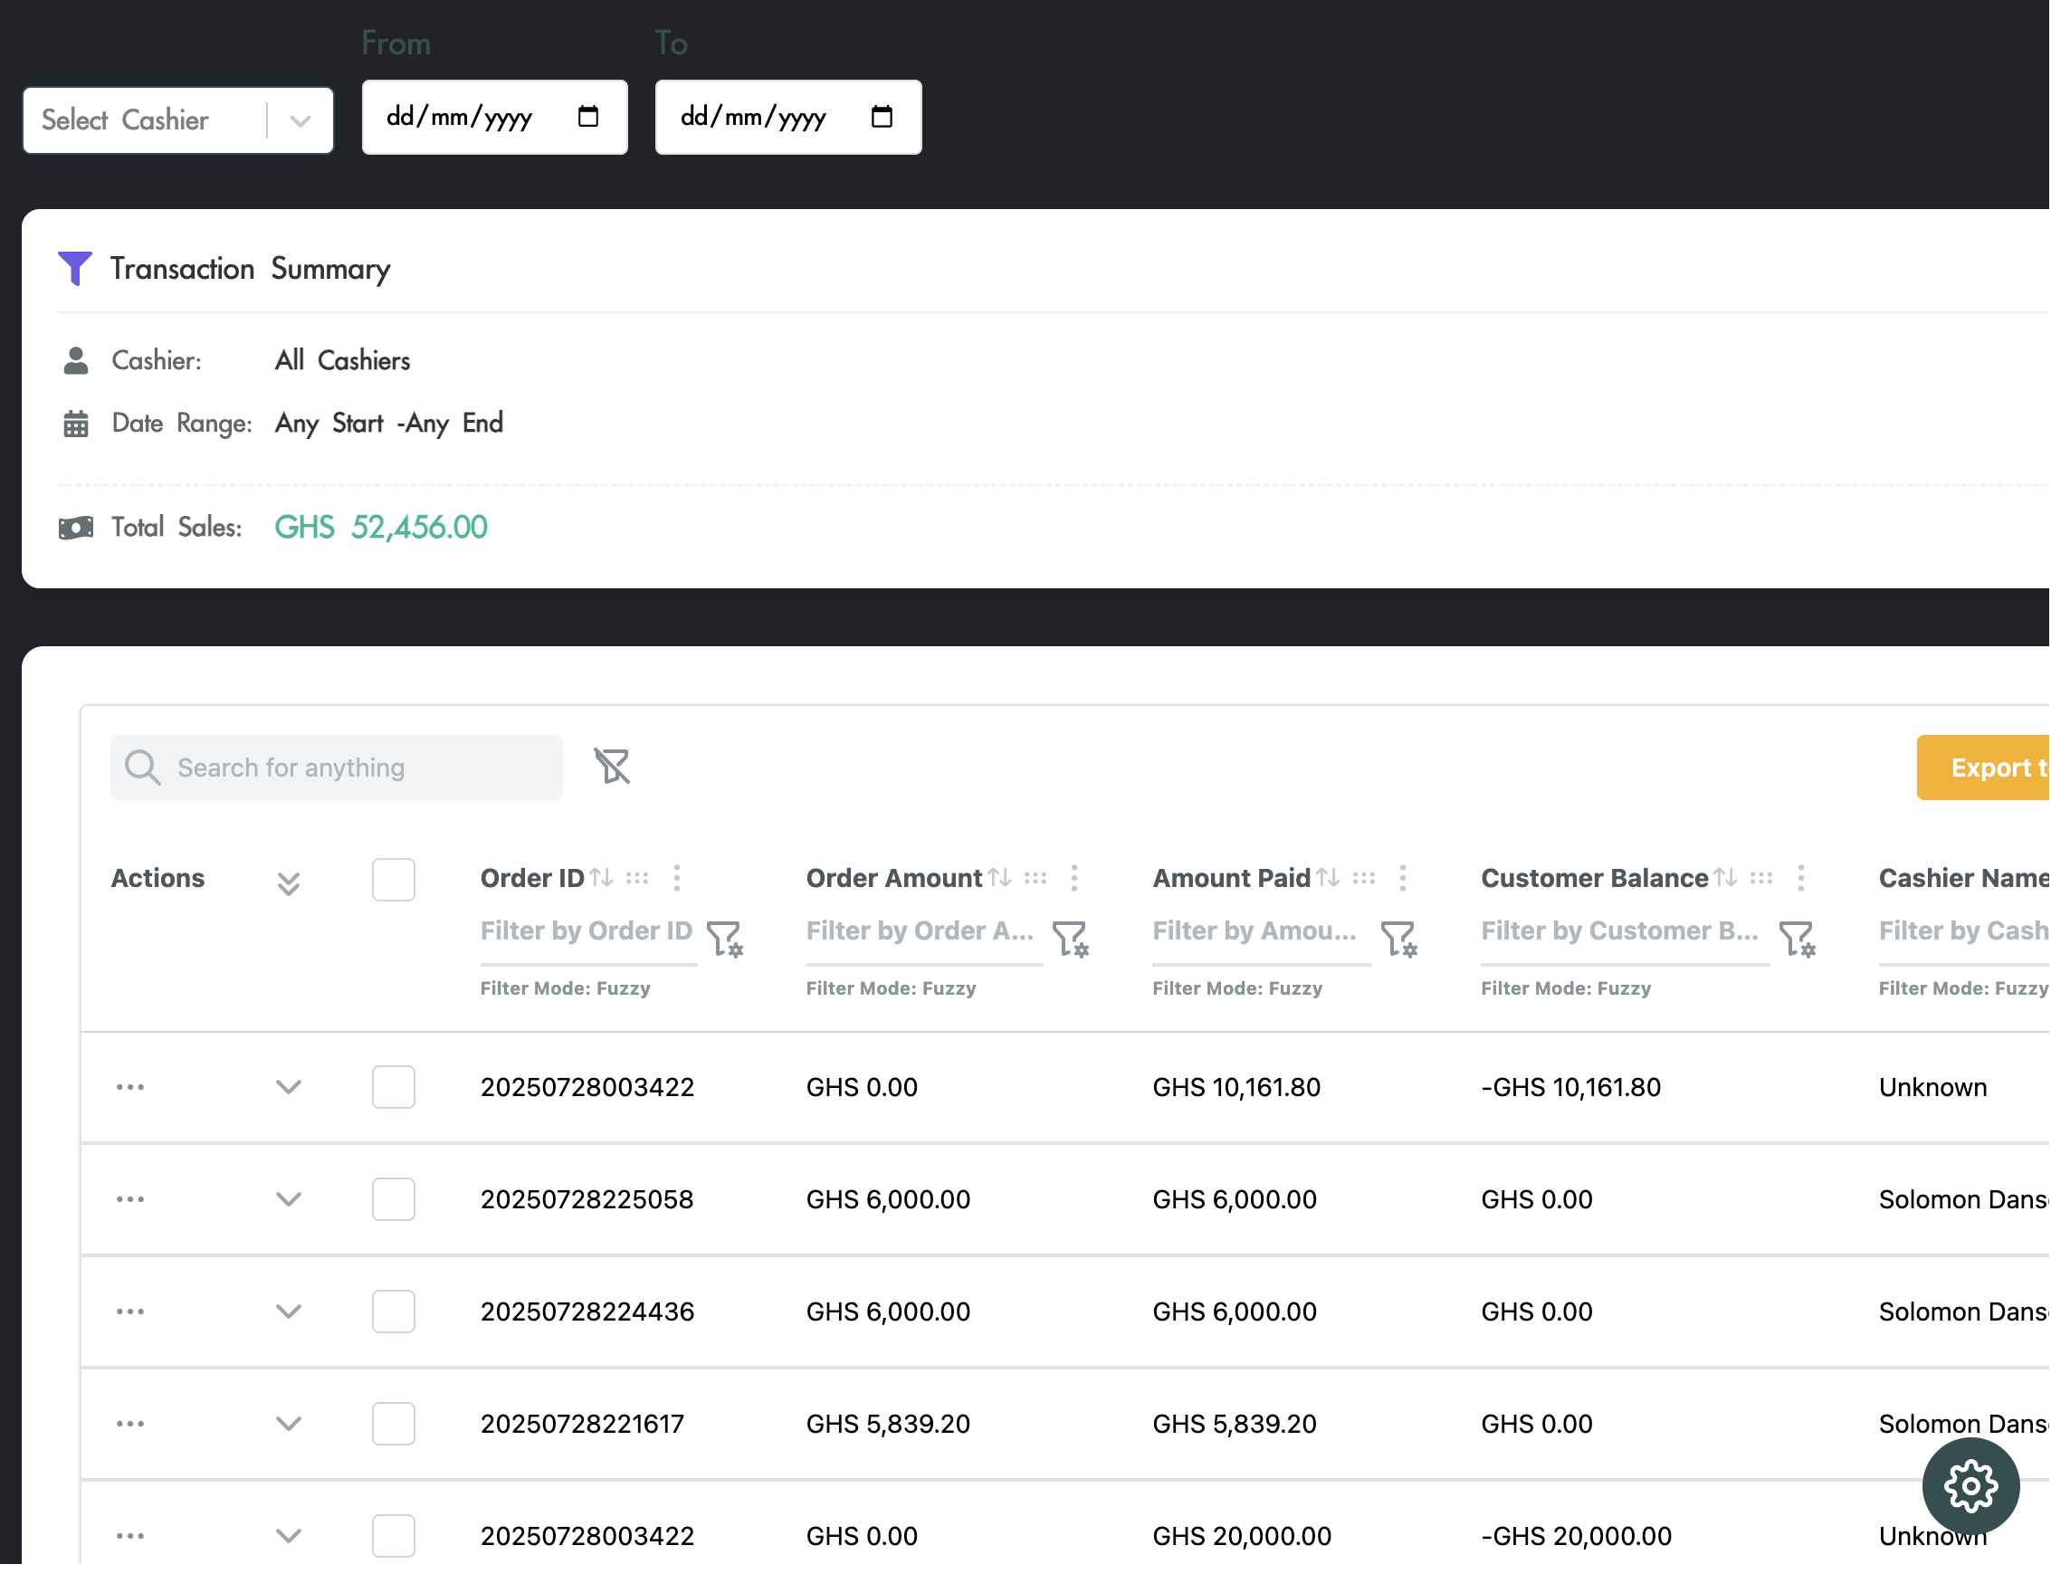Open the settings gear floating button
Screen dimensions: 2051x1593
click(1970, 1486)
